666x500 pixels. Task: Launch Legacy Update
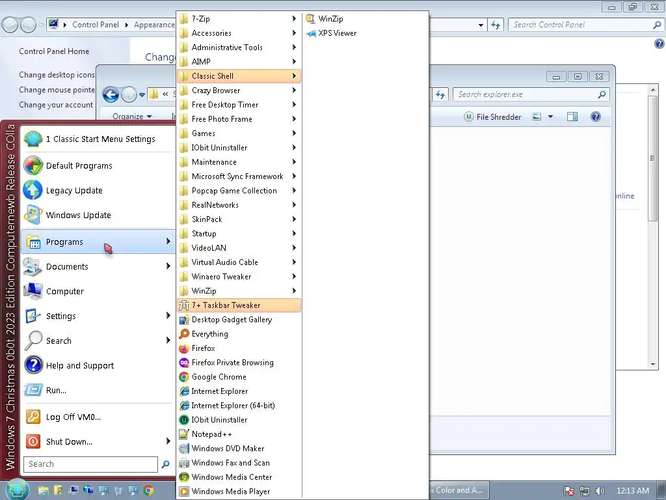pos(98,190)
